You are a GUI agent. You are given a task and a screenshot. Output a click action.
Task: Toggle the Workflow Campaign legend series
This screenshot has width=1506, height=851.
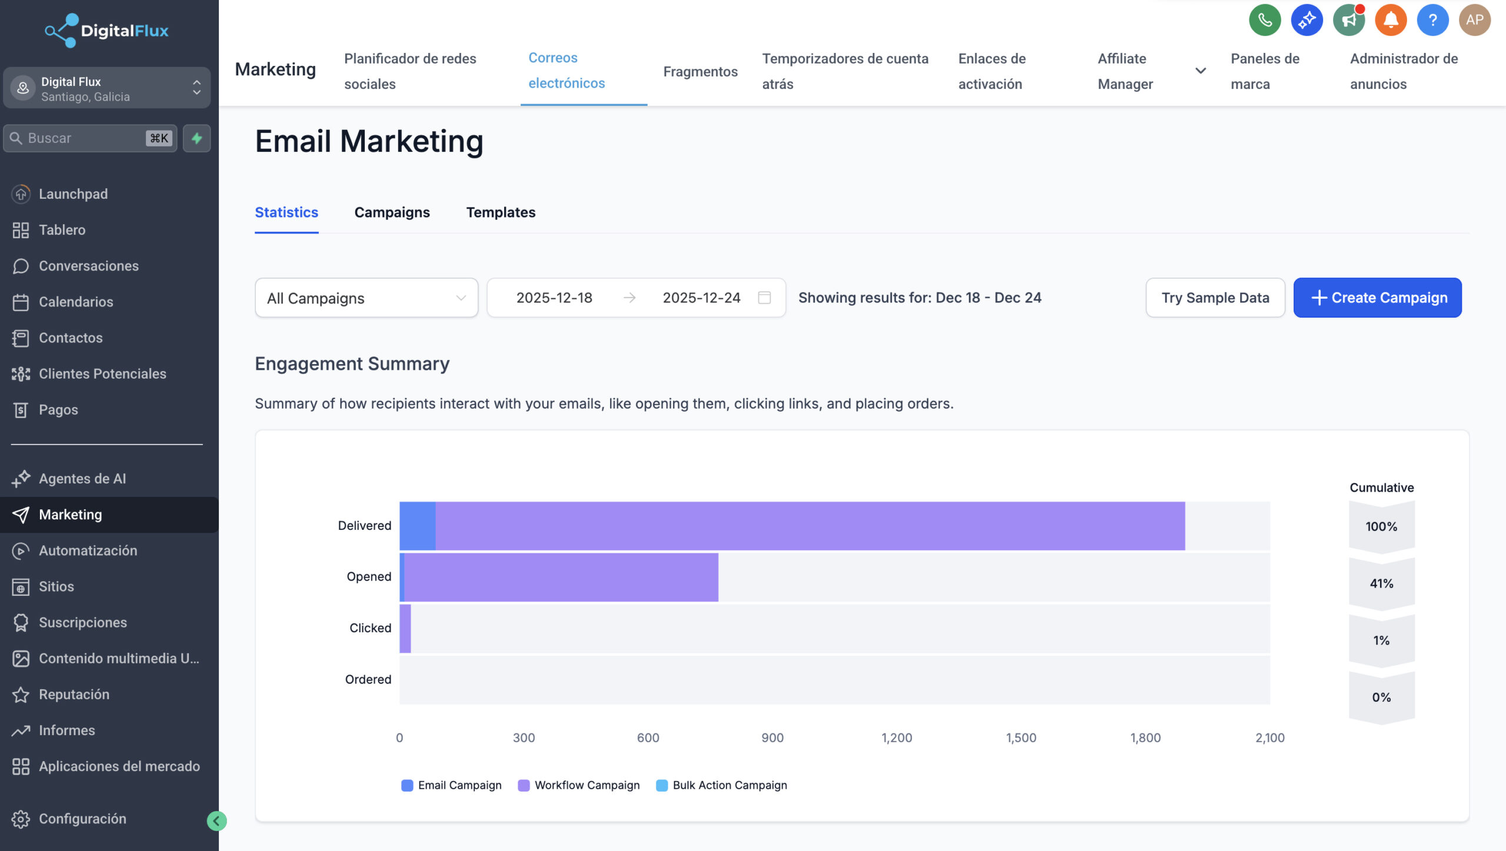(x=587, y=785)
